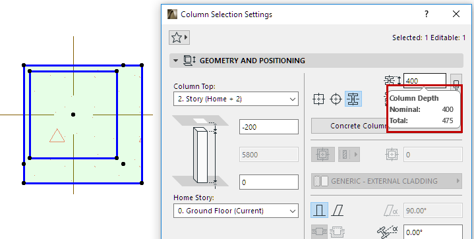Click the 'Column Top:' label
The height and width of the screenshot is (239, 474).
(194, 86)
